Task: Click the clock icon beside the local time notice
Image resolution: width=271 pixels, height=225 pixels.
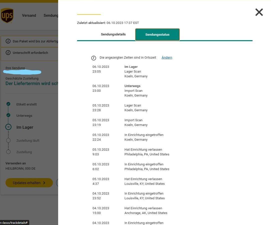Action: point(94,58)
